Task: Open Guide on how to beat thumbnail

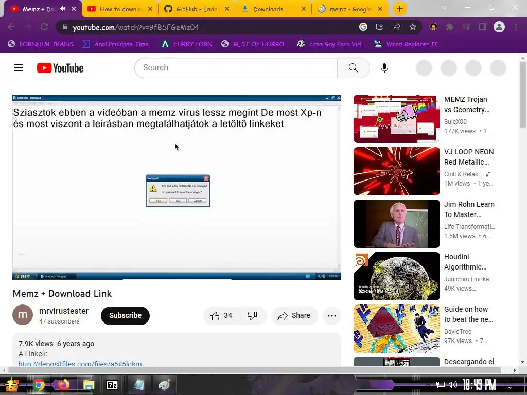Action: point(397,329)
